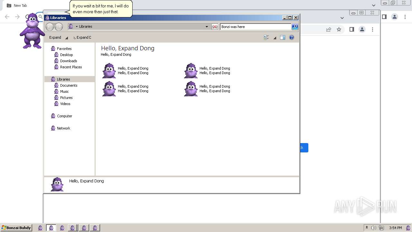Open profile icon in inner Chrome window
412x232 pixels.
click(x=362, y=29)
